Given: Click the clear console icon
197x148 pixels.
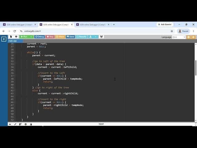Looking at the screenshot, I should (x=31, y=124).
